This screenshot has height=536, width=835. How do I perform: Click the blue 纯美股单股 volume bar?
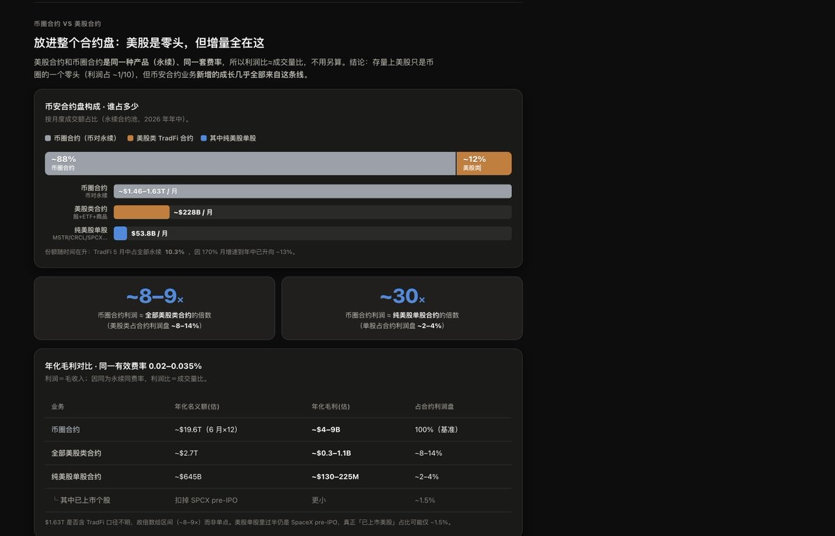pyautogui.click(x=120, y=233)
